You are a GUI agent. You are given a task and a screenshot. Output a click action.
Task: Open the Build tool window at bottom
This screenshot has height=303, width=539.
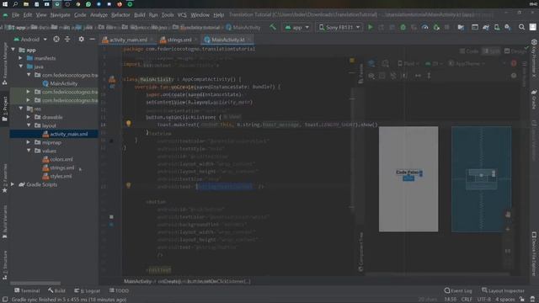[56, 290]
